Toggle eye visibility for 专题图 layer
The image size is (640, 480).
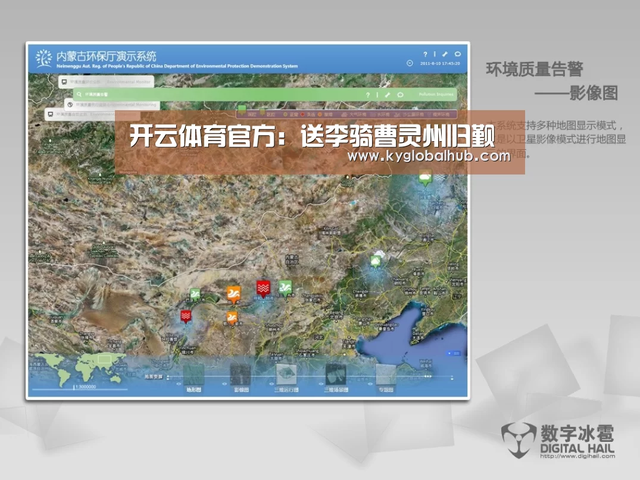click(x=371, y=384)
